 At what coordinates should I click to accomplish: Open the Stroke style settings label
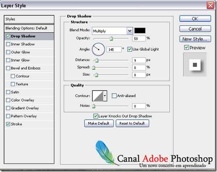17,124
